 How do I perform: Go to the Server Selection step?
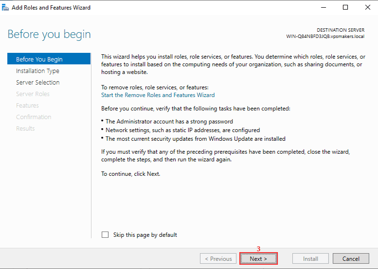[x=38, y=82]
